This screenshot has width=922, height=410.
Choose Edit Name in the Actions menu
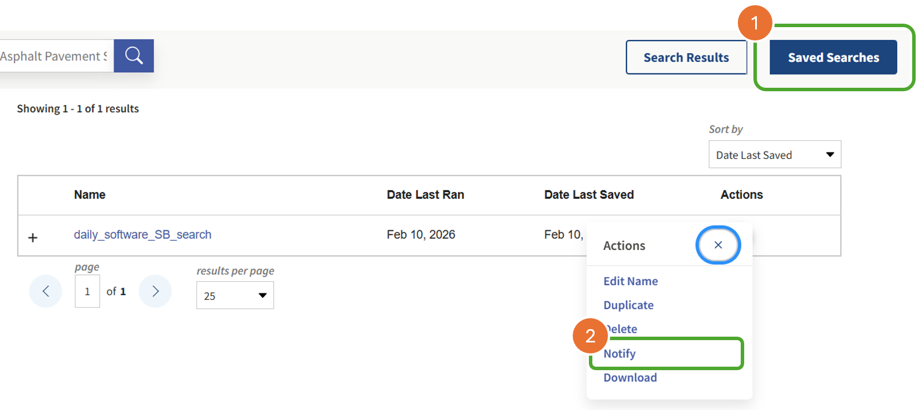click(x=630, y=281)
